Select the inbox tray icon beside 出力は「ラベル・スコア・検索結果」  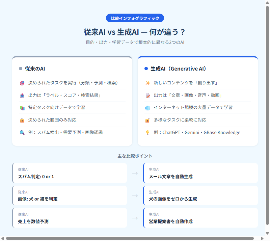(x=22, y=95)
